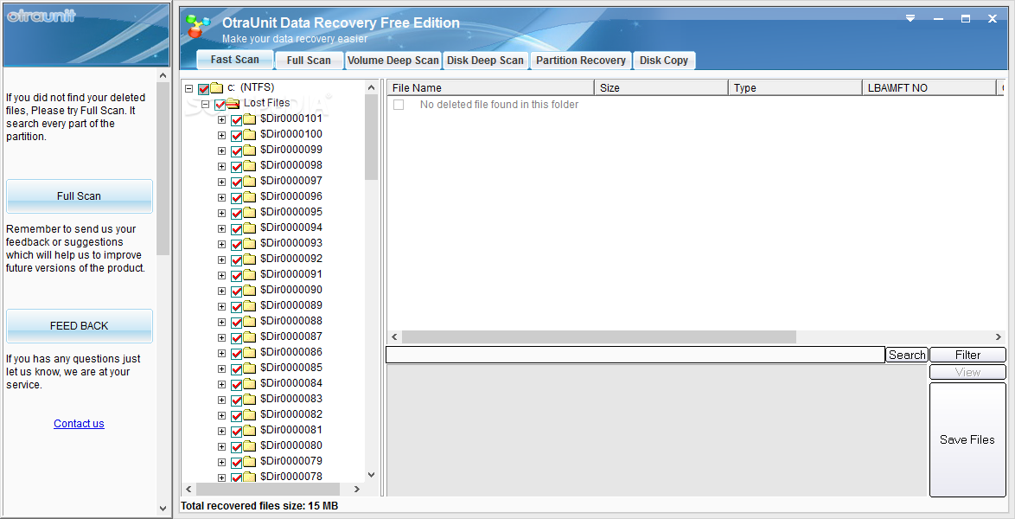Click the c: (NTFS) drive folder icon

217,87
